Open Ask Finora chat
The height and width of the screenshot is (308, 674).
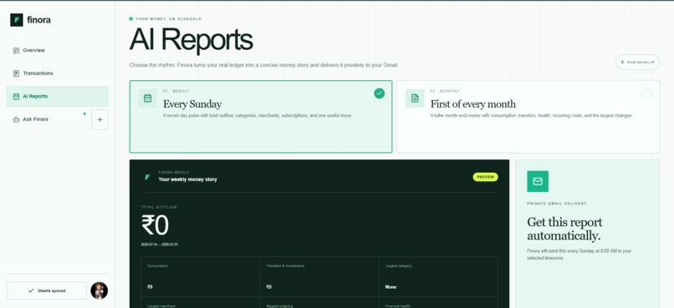[49, 119]
